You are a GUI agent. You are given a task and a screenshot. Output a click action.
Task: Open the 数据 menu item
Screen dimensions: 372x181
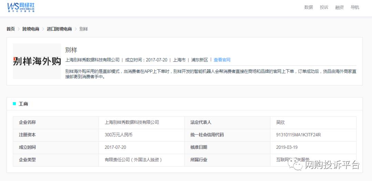[308, 7]
